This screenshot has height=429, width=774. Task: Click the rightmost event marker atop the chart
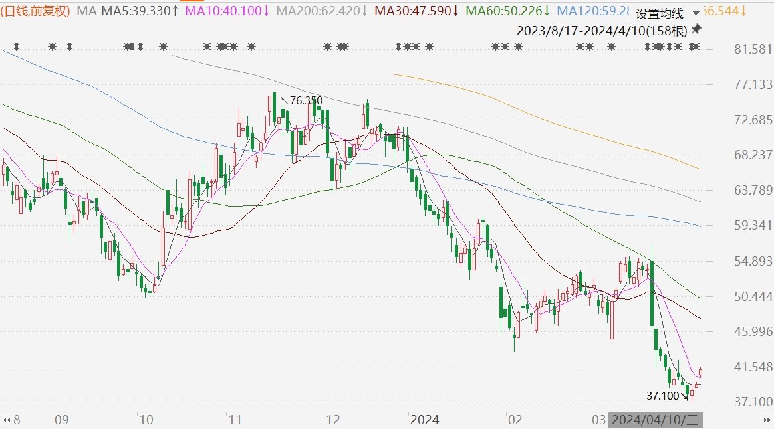click(x=695, y=46)
